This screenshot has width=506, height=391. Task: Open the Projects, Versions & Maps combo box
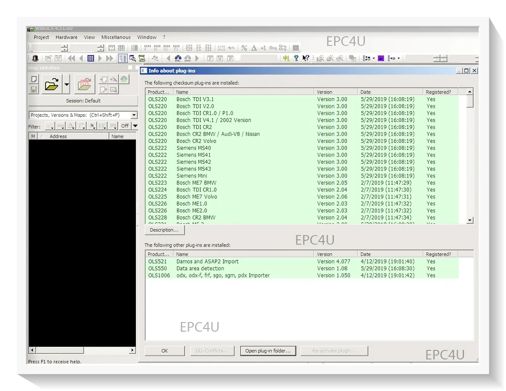tap(83, 115)
